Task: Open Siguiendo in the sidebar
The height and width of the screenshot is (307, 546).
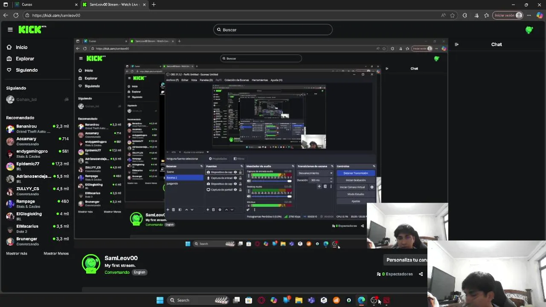Action: tap(26, 70)
